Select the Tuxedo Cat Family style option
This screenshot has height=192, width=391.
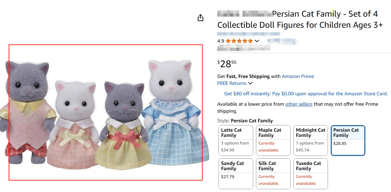310,173
